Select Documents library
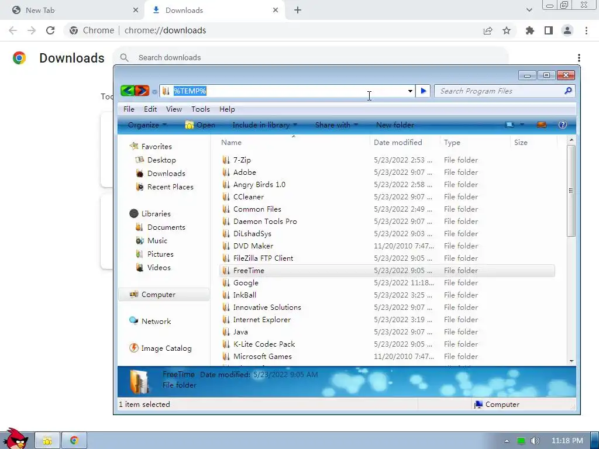The height and width of the screenshot is (449, 599). [160, 227]
